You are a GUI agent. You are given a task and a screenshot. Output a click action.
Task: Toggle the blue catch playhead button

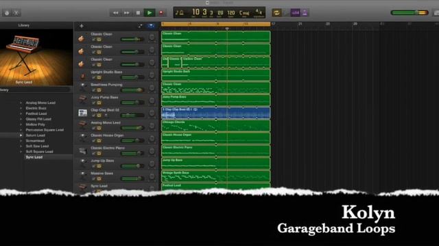pyautogui.click(x=151, y=26)
